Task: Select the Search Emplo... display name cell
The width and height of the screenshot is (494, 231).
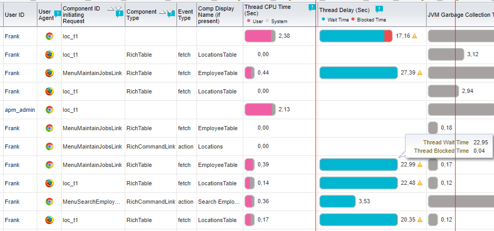Action: [x=220, y=202]
